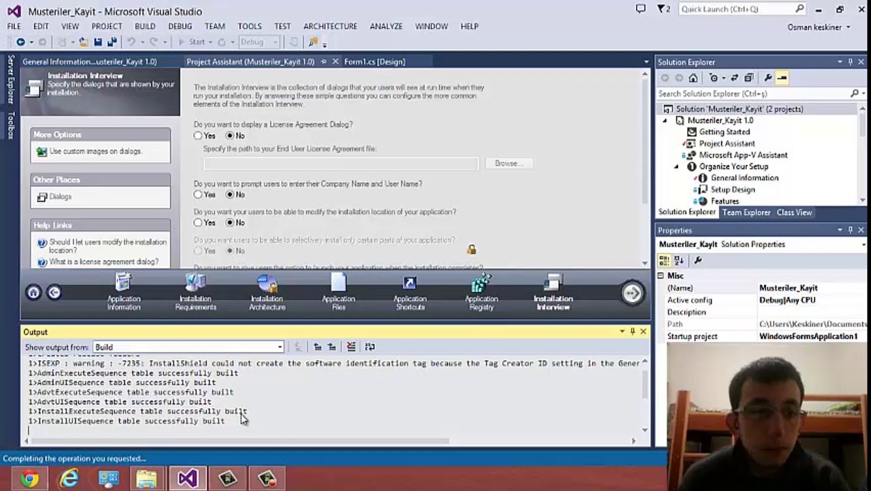Open the Show output from dropdown

[x=279, y=347]
